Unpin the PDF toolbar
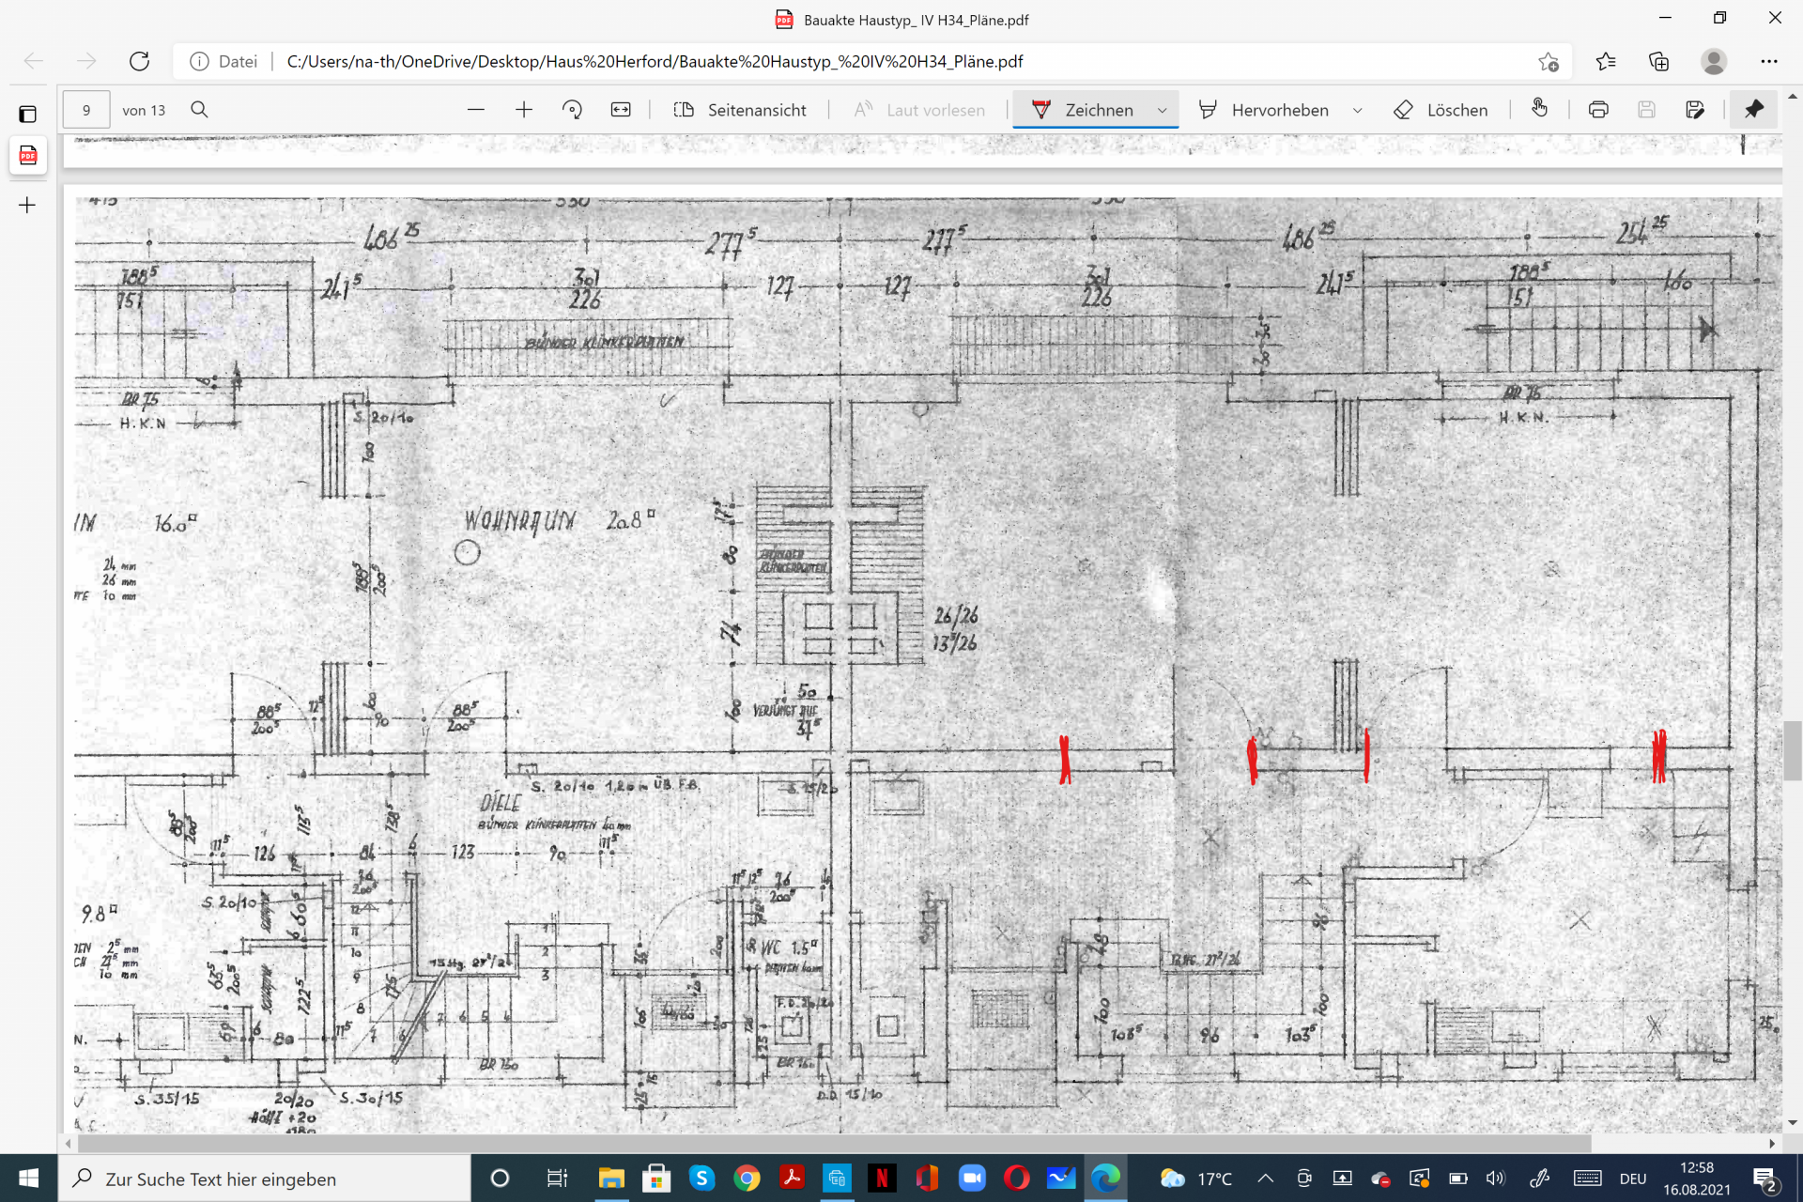Image resolution: width=1803 pixels, height=1202 pixels. pos(1753,110)
